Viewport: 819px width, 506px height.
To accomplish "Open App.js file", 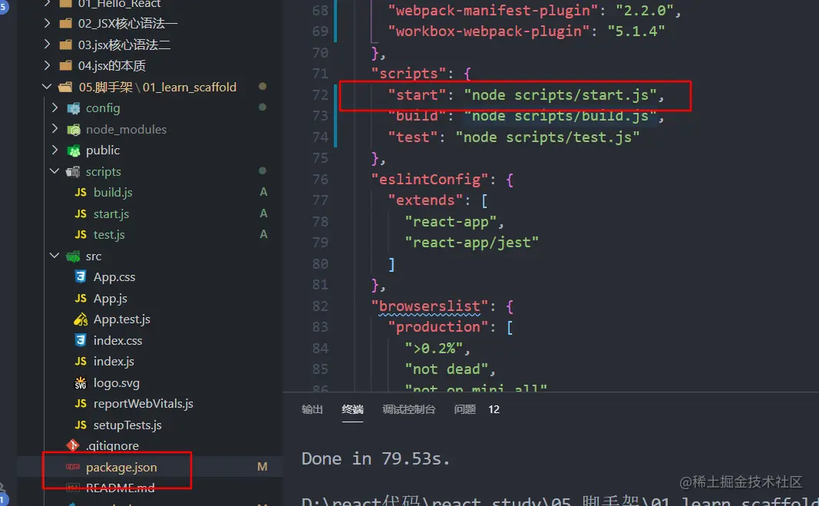I will click(111, 299).
